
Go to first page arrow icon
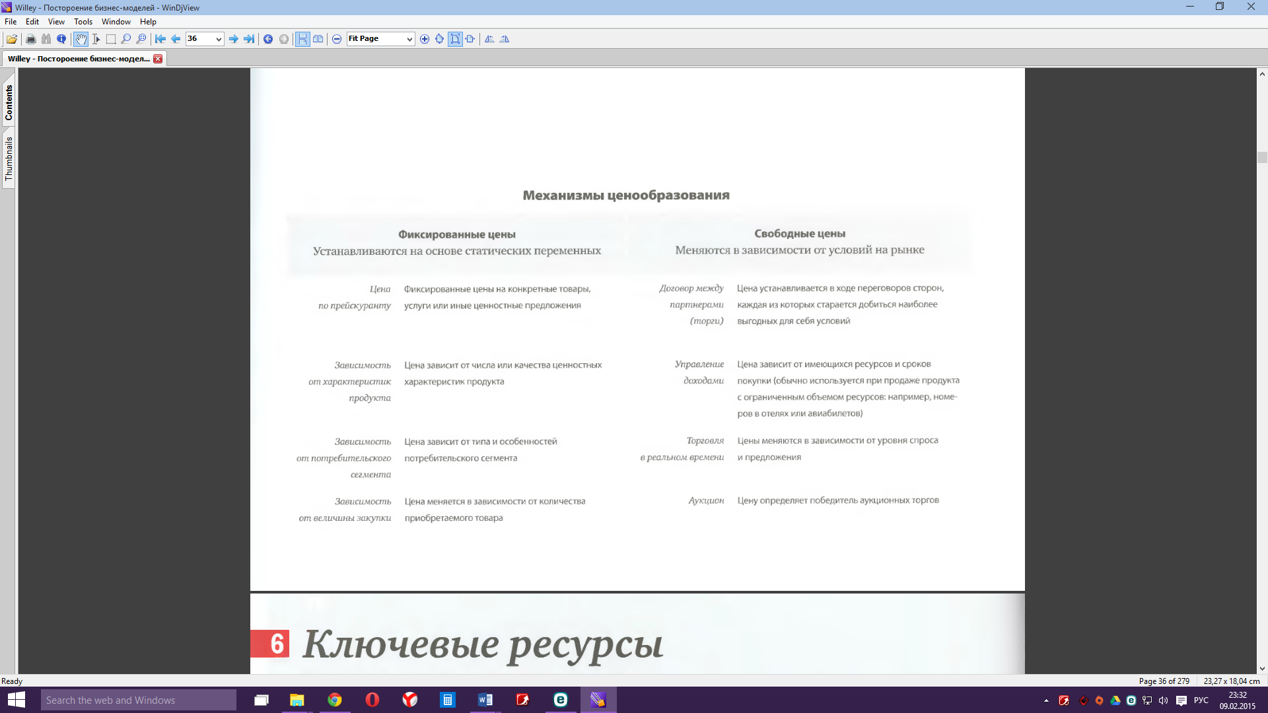[x=160, y=39]
